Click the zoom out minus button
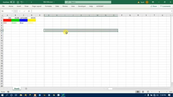This screenshot has width=173, height=97. (152, 92)
